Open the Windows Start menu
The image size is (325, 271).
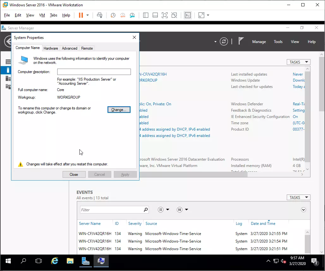click(8, 261)
